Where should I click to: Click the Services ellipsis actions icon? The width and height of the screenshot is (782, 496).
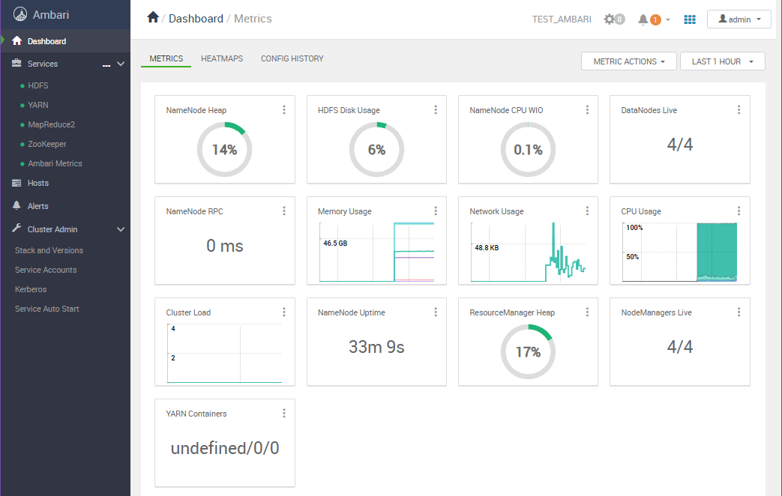click(106, 64)
